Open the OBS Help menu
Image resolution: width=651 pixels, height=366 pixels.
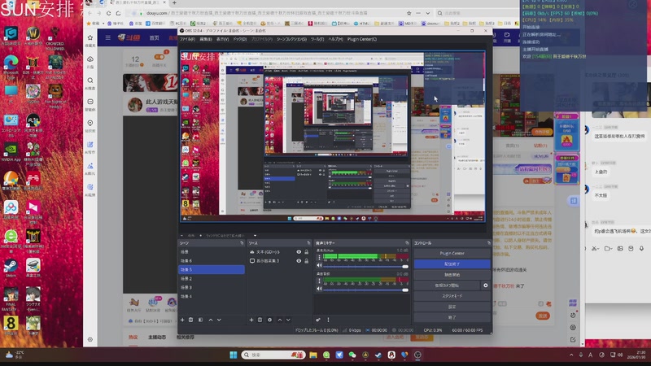pos(335,39)
